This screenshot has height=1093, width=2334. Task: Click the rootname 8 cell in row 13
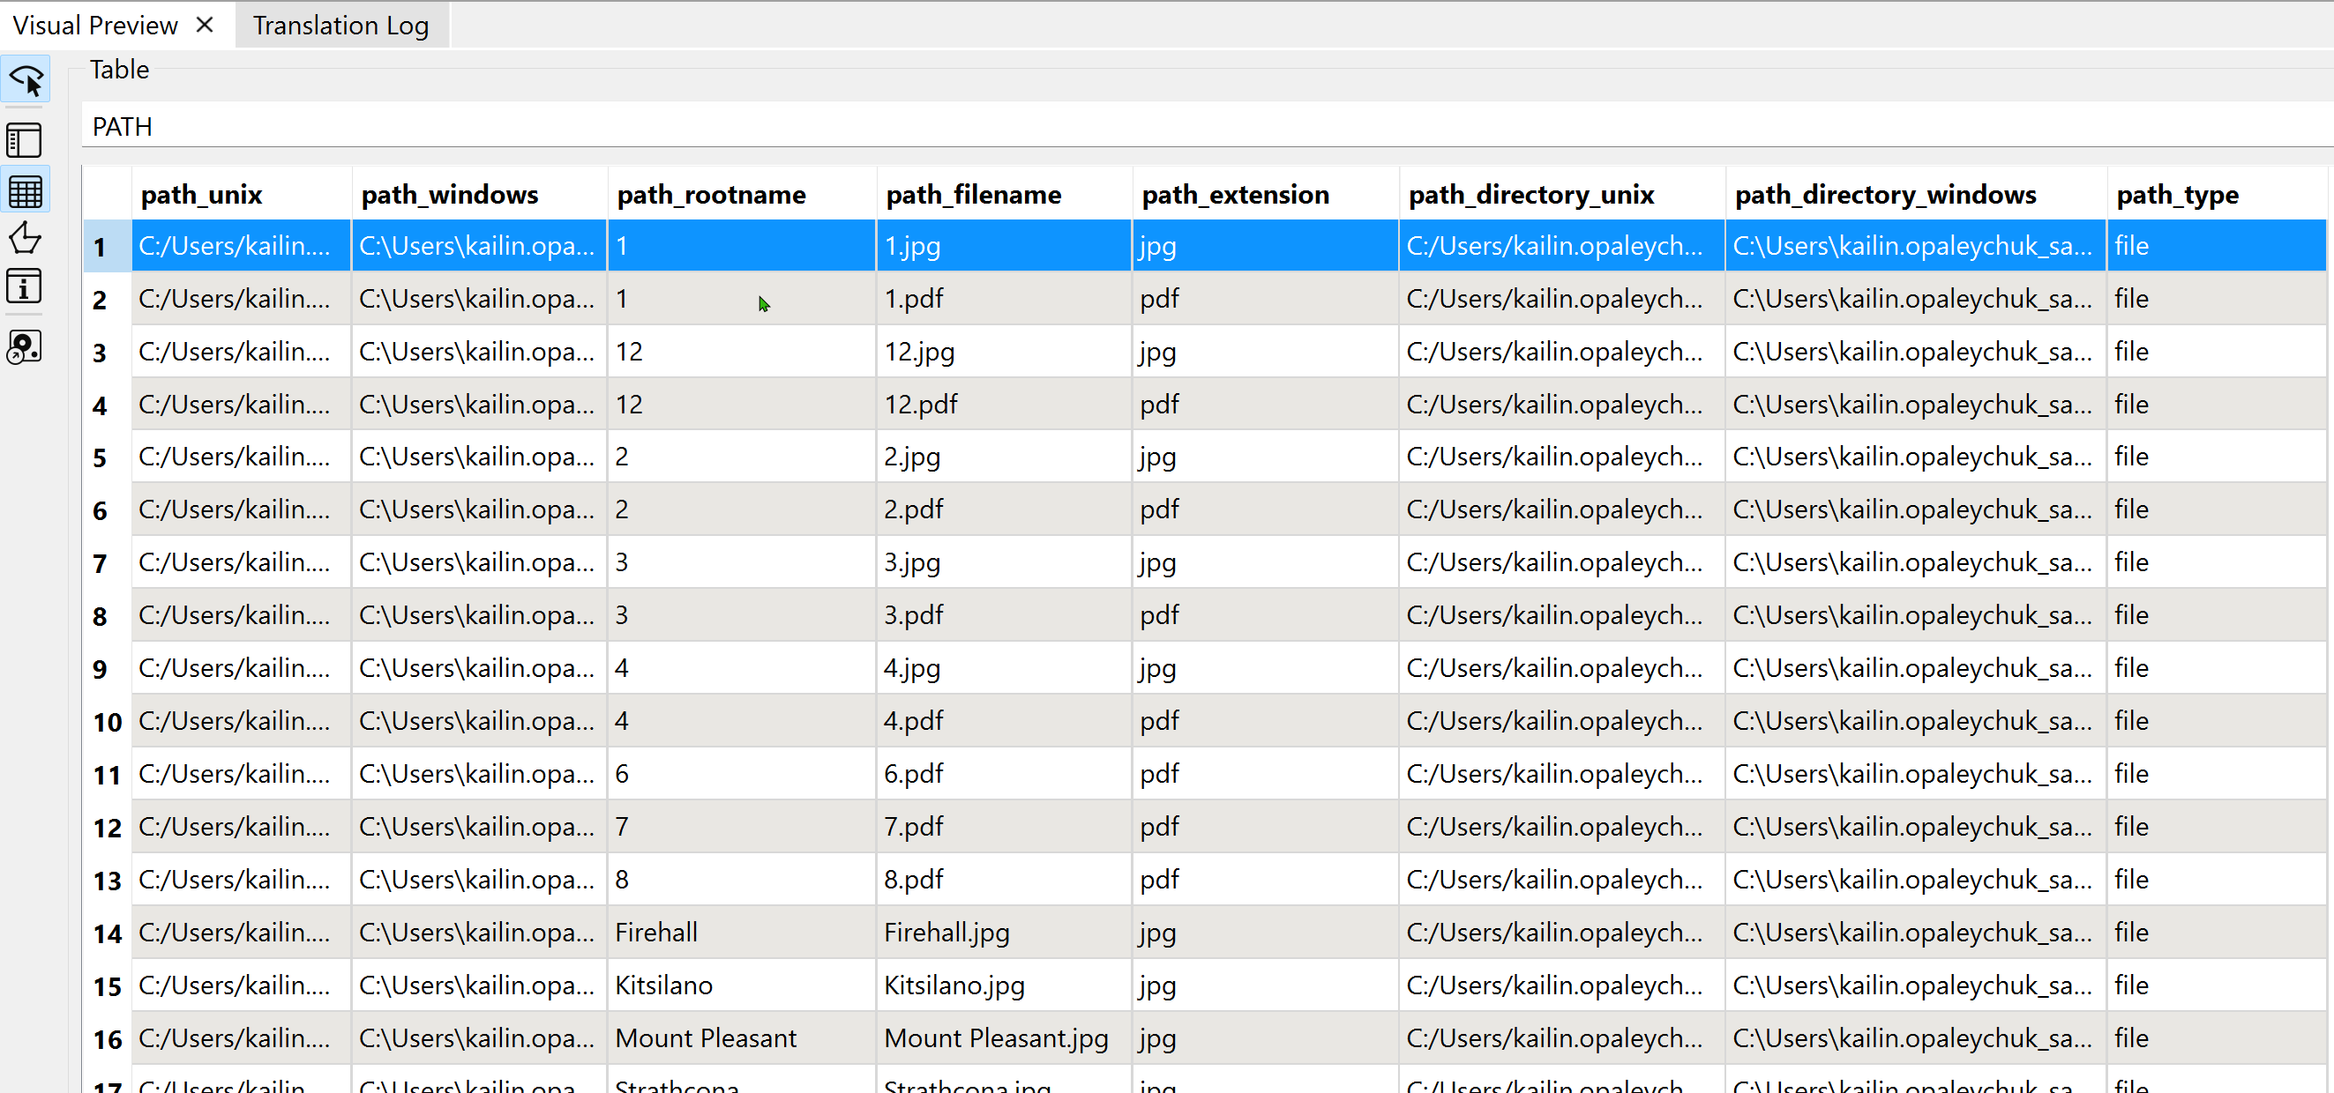(742, 880)
